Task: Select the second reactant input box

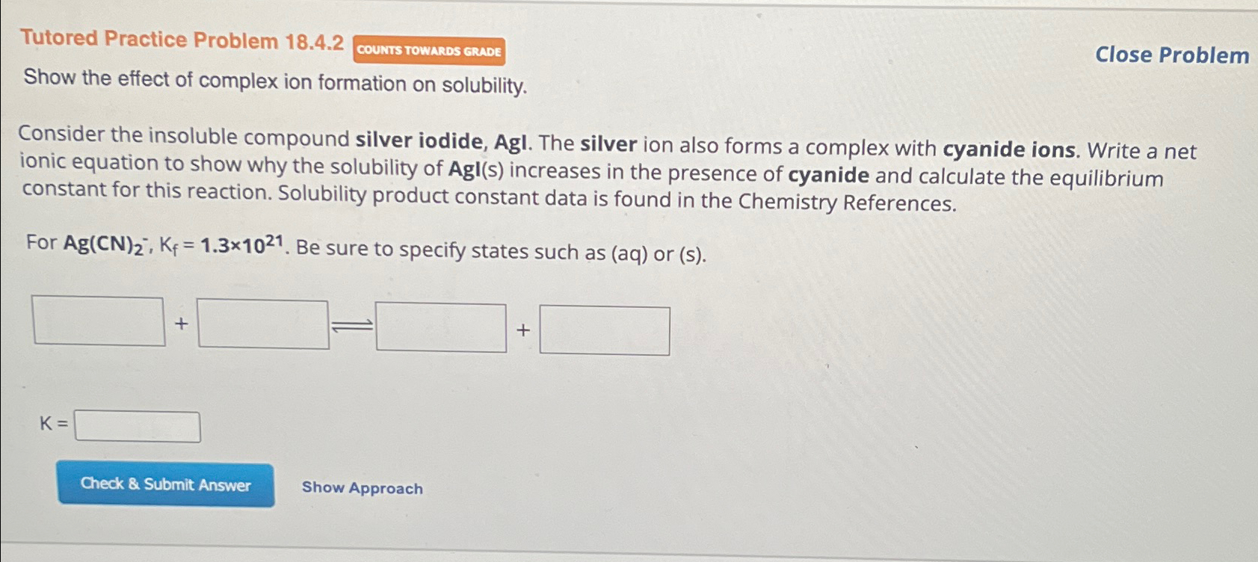Action: tap(263, 324)
